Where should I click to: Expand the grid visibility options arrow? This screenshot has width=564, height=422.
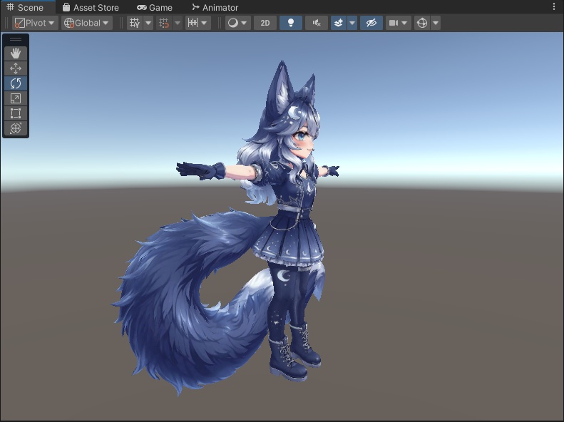(x=148, y=23)
